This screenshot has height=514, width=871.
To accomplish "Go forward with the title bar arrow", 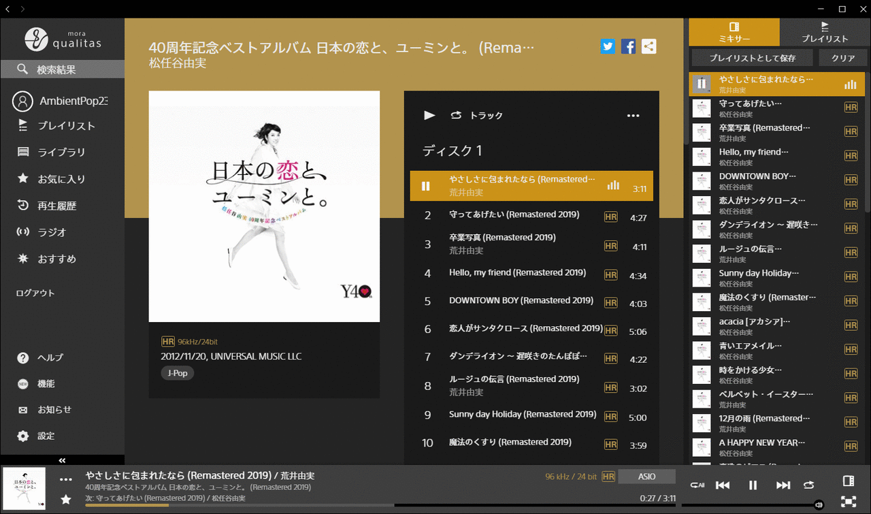I will pyautogui.click(x=22, y=9).
